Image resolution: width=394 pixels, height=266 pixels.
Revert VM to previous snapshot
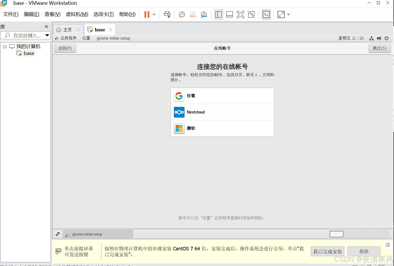point(193,15)
